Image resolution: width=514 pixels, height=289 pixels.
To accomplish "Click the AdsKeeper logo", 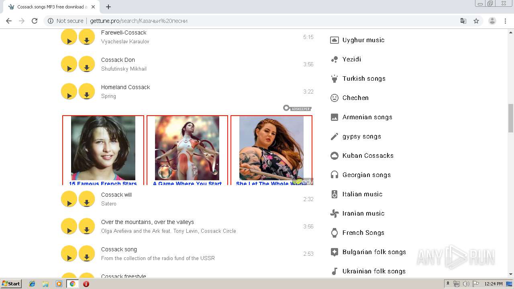I will coord(297,108).
